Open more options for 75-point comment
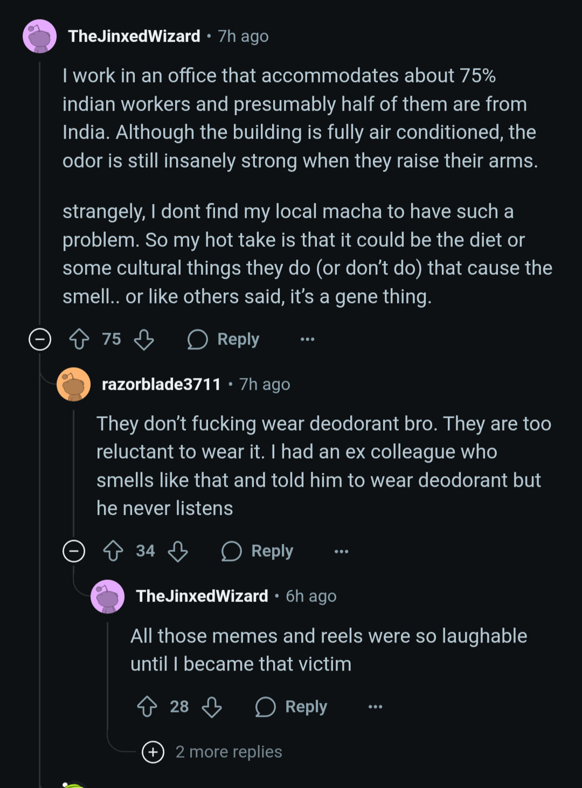This screenshot has width=582, height=788. click(x=307, y=340)
